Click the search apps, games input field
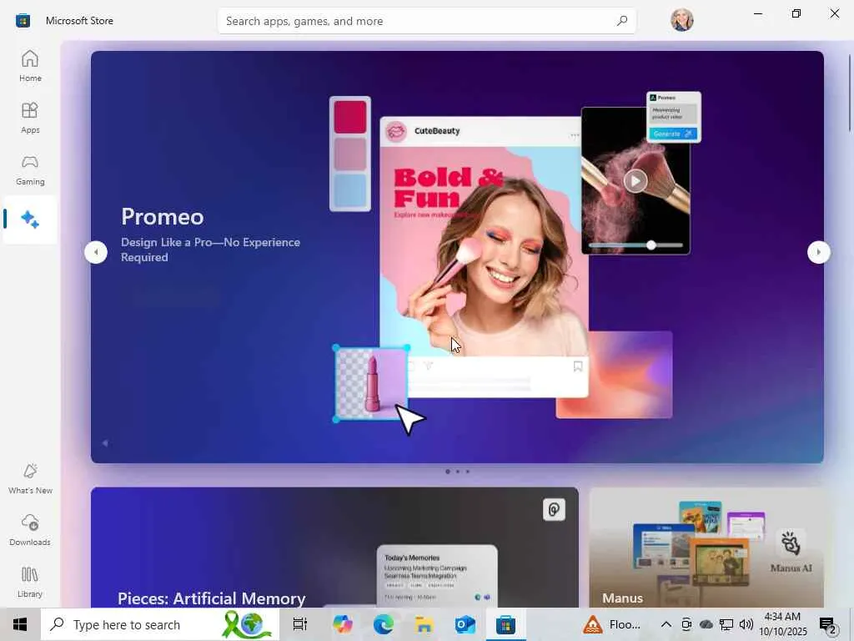This screenshot has width=854, height=641. tap(426, 21)
